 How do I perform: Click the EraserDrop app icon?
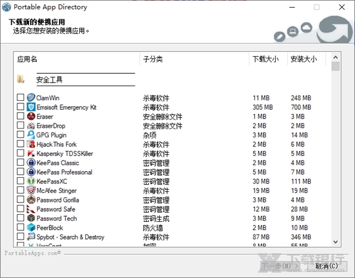click(31, 126)
